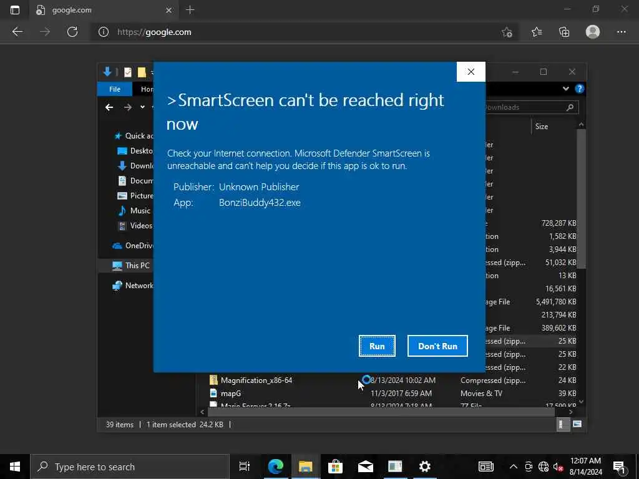
Task: Click the Explorer horizontal scrollbar
Action: pos(381,412)
